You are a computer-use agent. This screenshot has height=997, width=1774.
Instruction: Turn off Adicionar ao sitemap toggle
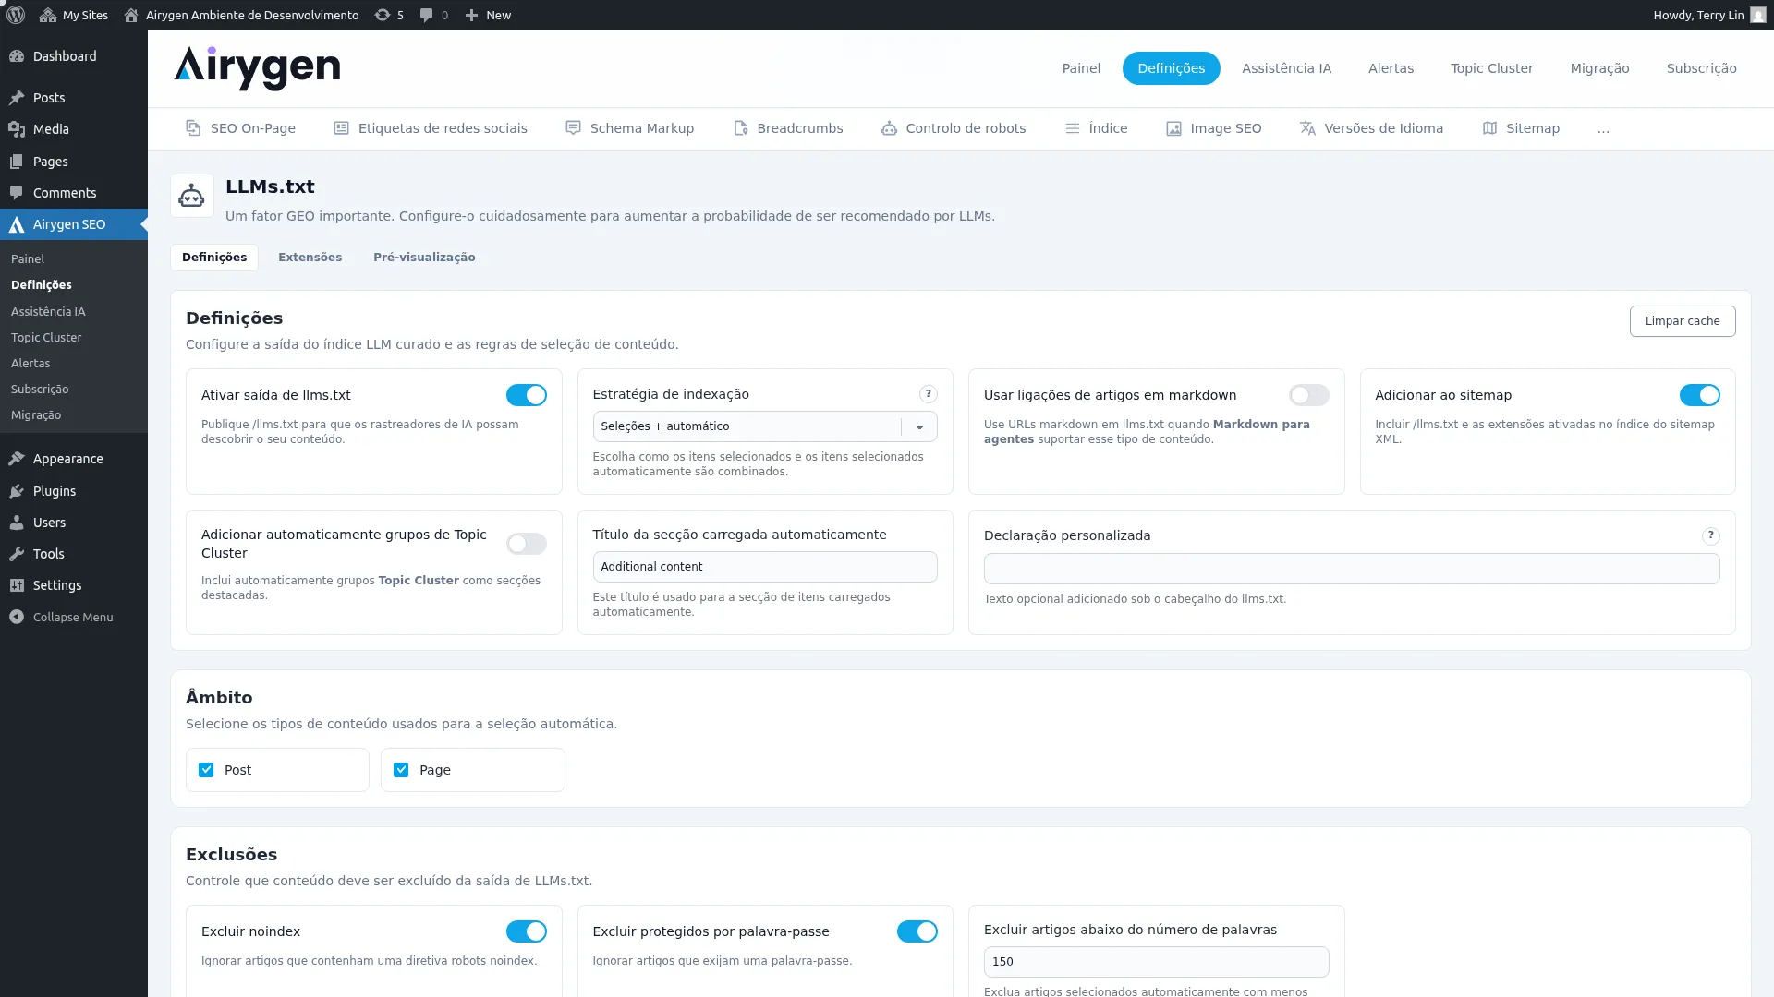[1699, 395]
